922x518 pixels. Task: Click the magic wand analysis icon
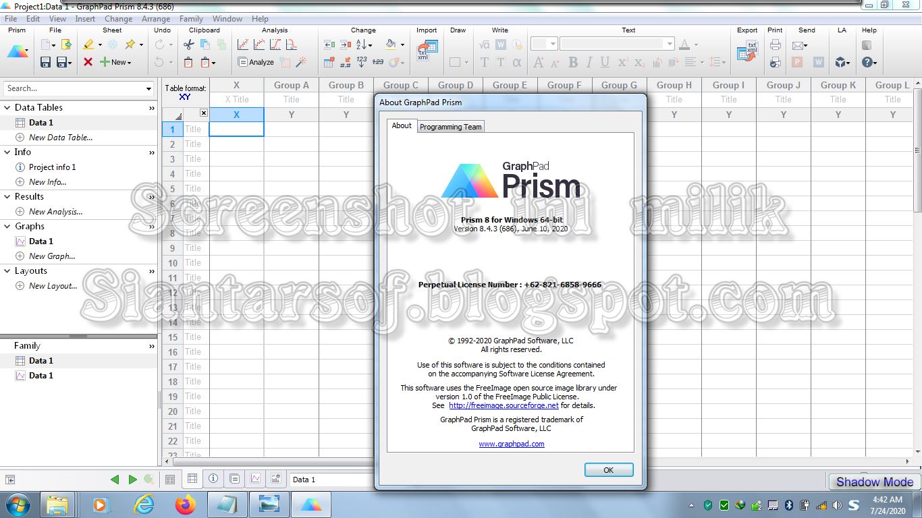click(301, 62)
